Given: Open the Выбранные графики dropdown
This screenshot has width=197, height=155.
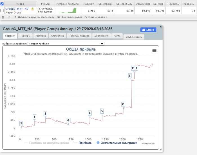Looking at the screenshot, I should [x=66, y=44].
